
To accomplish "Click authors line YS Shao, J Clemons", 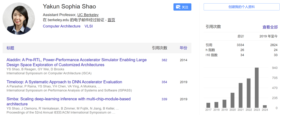I will coord(63,108).
